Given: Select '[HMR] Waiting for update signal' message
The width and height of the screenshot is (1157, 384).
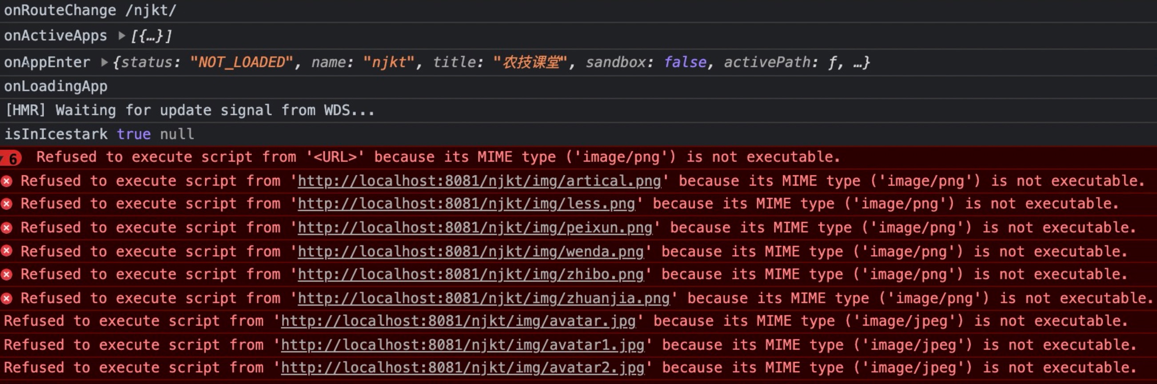Looking at the screenshot, I should [x=190, y=110].
